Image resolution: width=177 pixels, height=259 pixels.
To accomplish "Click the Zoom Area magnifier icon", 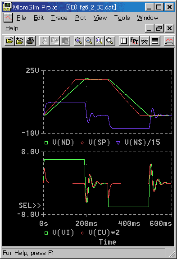I will tap(99, 41).
